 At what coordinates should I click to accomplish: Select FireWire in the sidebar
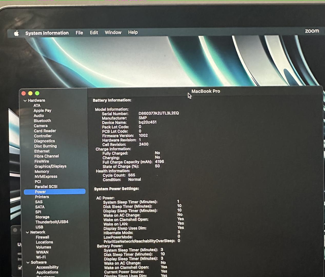tap(42, 161)
